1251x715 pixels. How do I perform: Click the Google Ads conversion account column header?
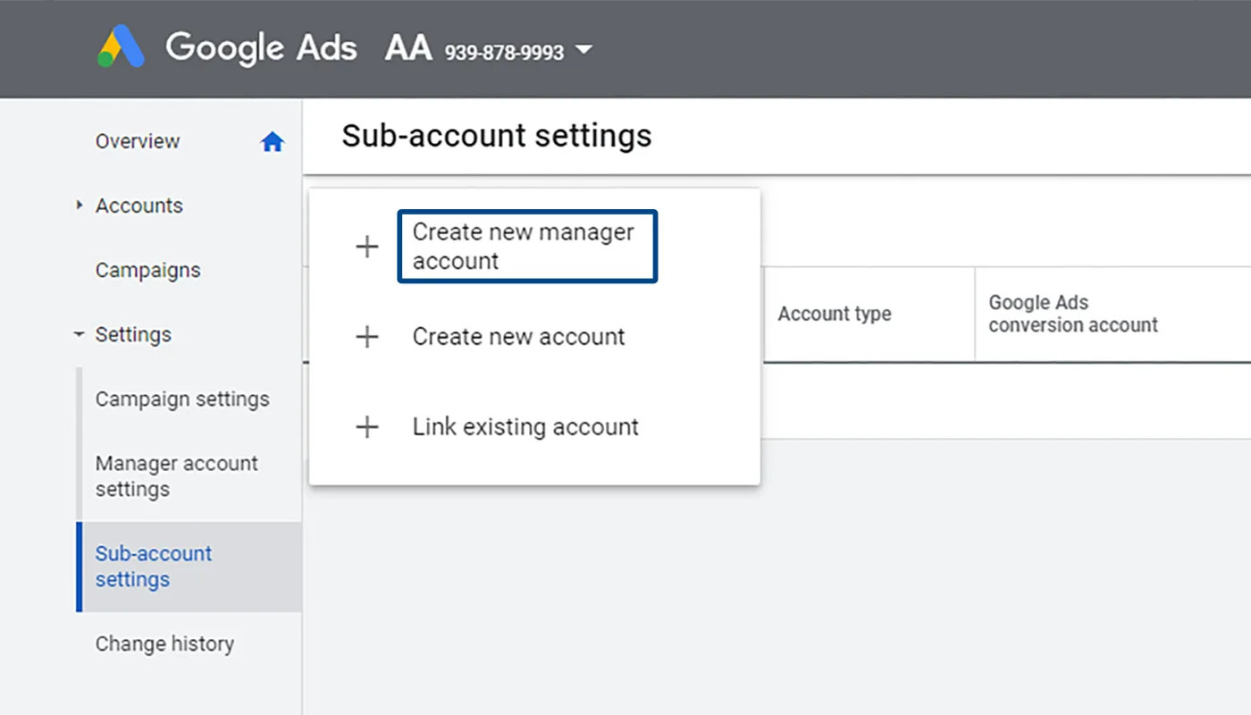click(x=1073, y=314)
